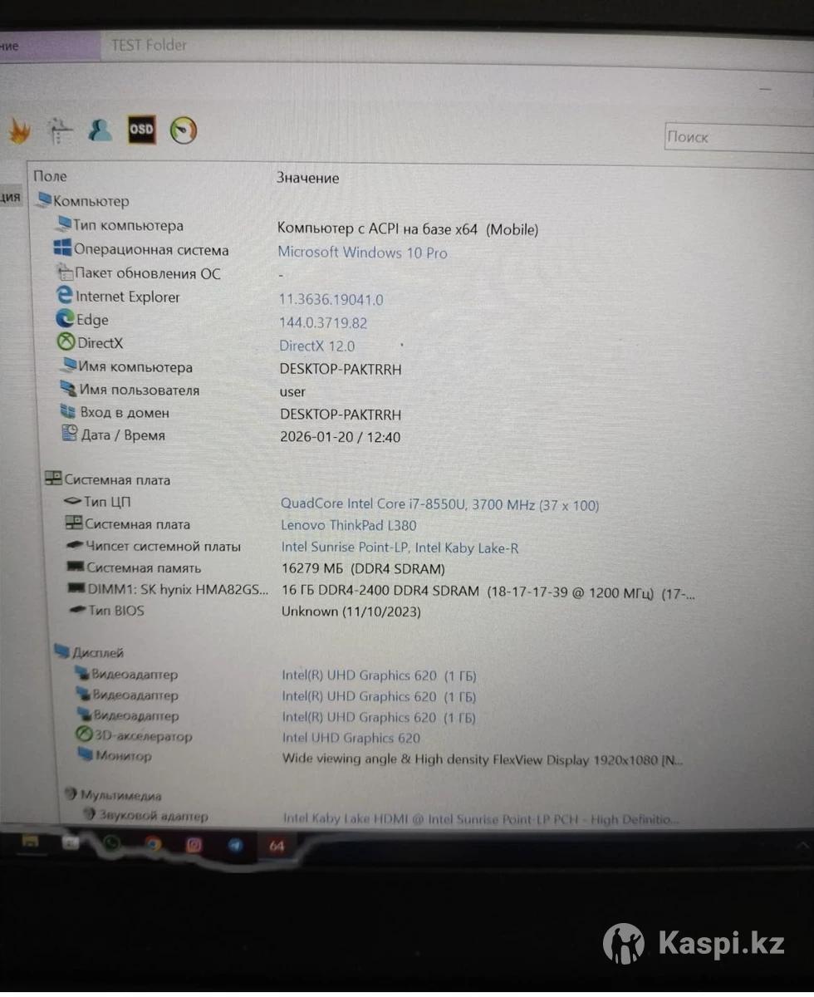814x997 pixels.
Task: Click the Поле column header
Action: (50, 176)
